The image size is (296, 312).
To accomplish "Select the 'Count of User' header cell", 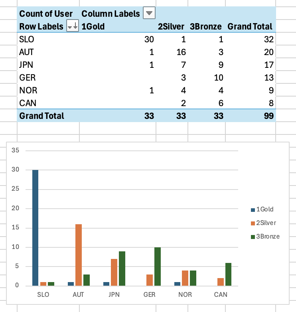I will pos(46,14).
